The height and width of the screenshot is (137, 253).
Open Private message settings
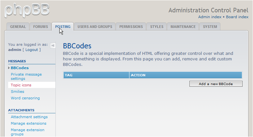click(26, 76)
